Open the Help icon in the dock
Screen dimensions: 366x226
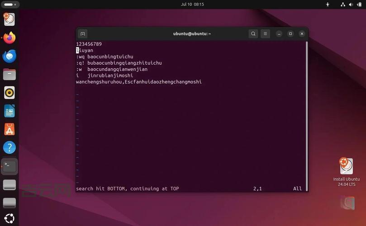point(9,147)
